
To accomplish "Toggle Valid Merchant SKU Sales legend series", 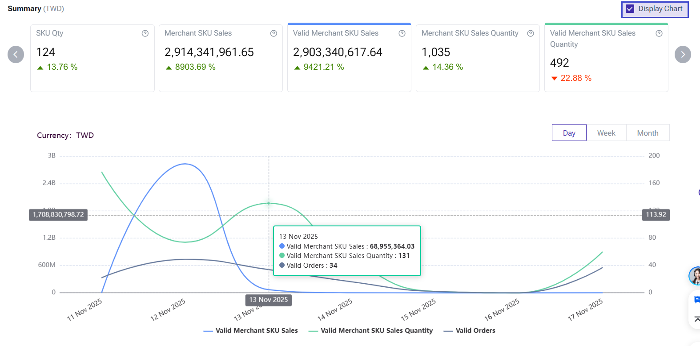I will 251,330.
